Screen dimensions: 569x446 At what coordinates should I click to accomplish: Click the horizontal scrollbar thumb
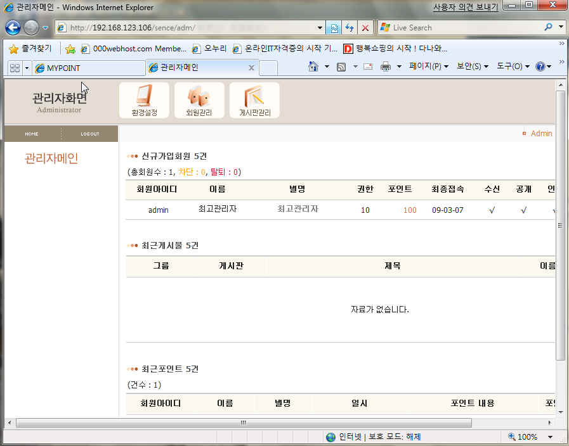244,423
